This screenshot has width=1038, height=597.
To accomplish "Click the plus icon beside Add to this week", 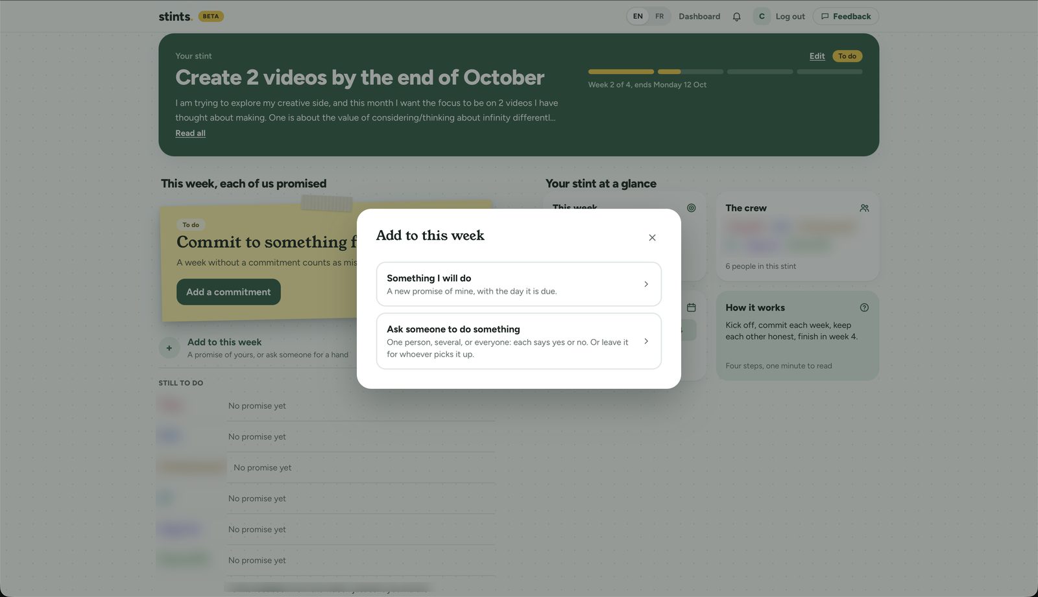I will 169,348.
